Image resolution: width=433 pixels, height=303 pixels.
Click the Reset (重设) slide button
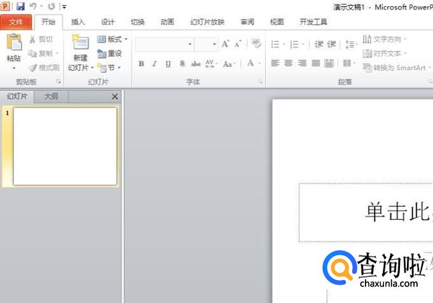pos(109,53)
